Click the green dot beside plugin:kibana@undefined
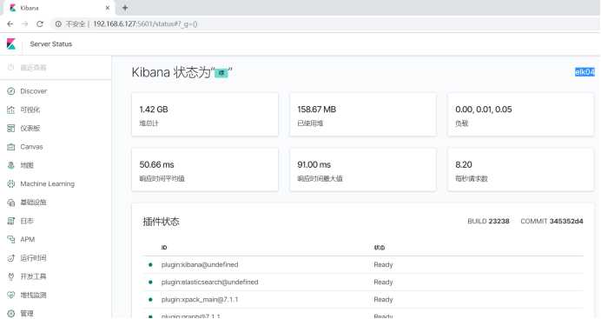 [x=150, y=264]
